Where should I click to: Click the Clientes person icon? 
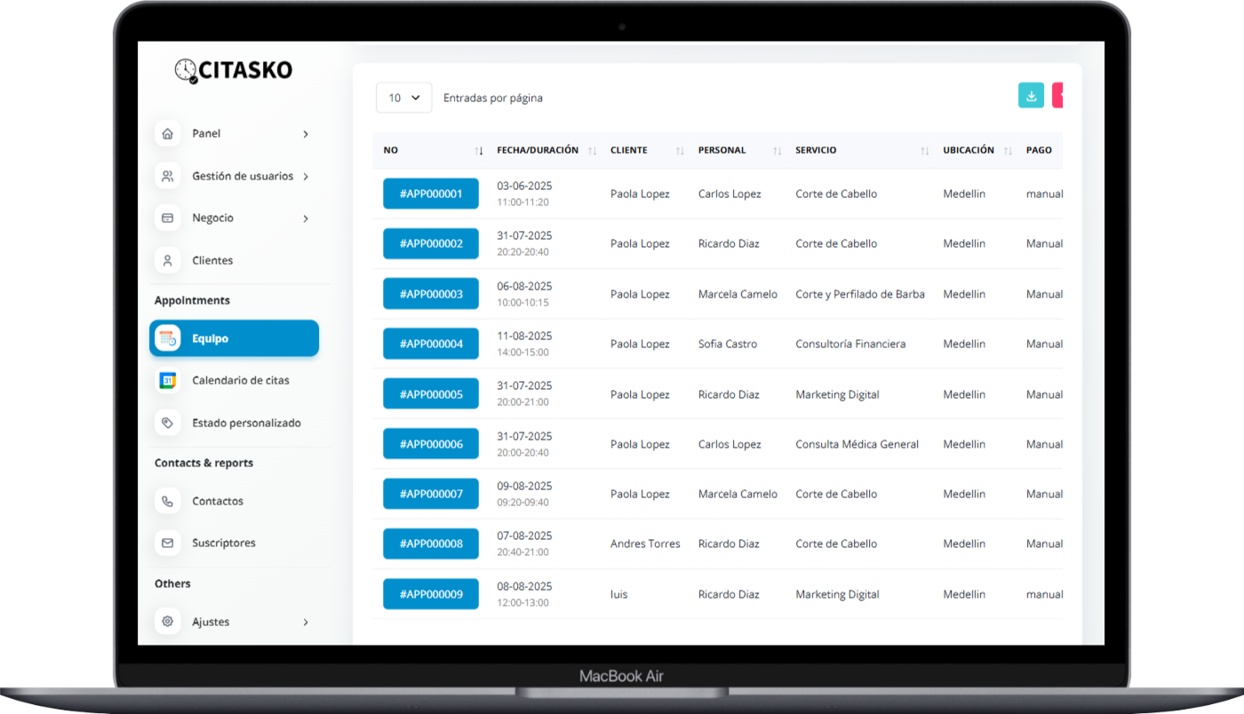click(167, 260)
